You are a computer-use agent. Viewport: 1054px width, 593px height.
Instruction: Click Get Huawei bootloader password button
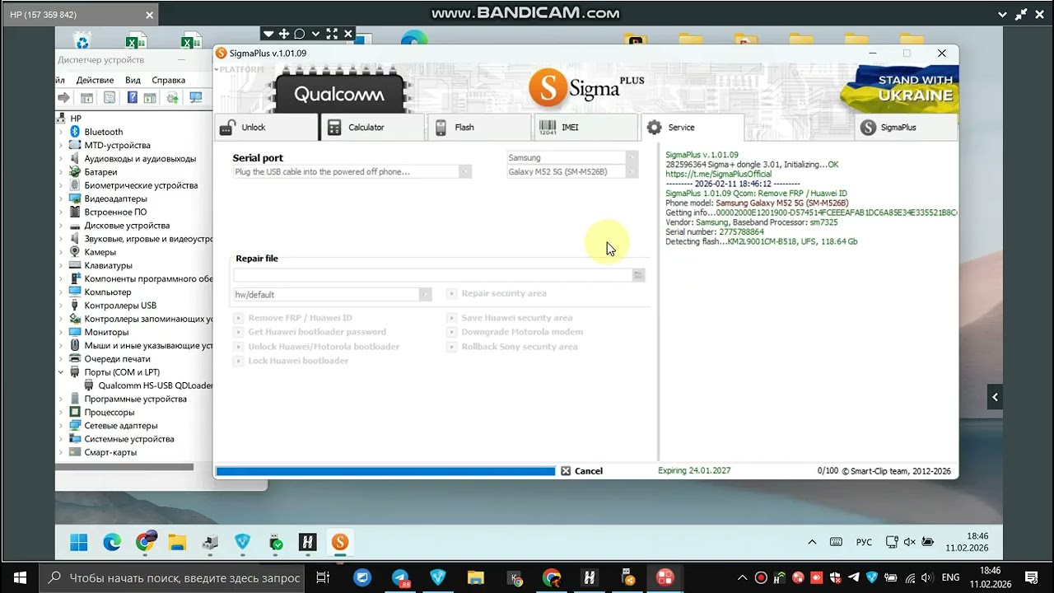[x=310, y=332]
